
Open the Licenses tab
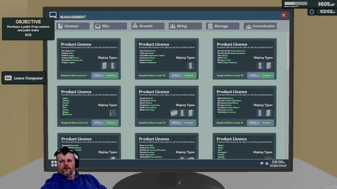73,26
